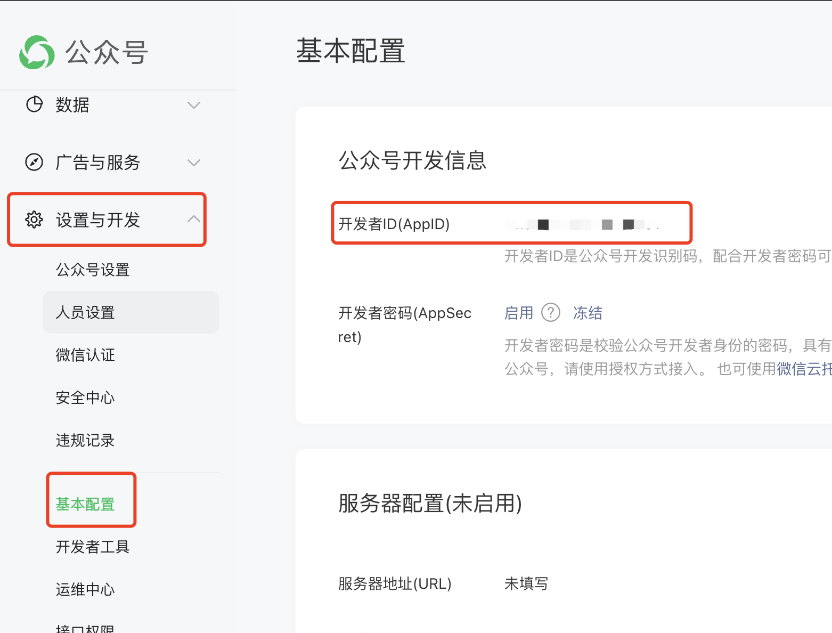Click the 开发者ID(AppID) label
This screenshot has height=633, width=832.
pyautogui.click(x=394, y=224)
